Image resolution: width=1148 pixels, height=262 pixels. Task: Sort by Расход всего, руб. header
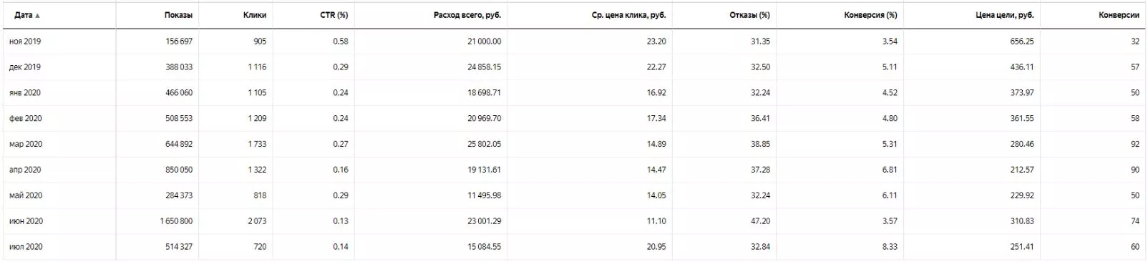[x=467, y=15]
